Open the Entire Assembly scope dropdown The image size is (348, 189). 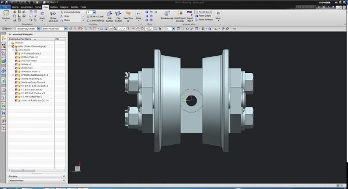pos(54,29)
